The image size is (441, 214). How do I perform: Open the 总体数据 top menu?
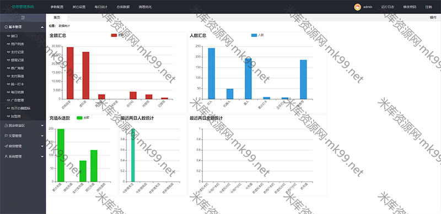[x=123, y=7]
